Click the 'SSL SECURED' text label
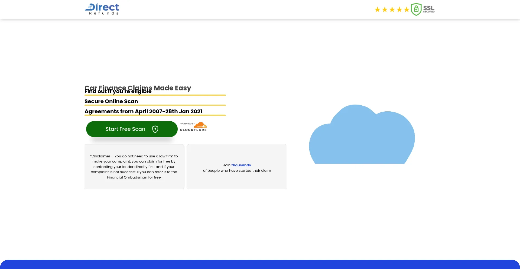Image resolution: width=520 pixels, height=269 pixels. click(429, 9)
